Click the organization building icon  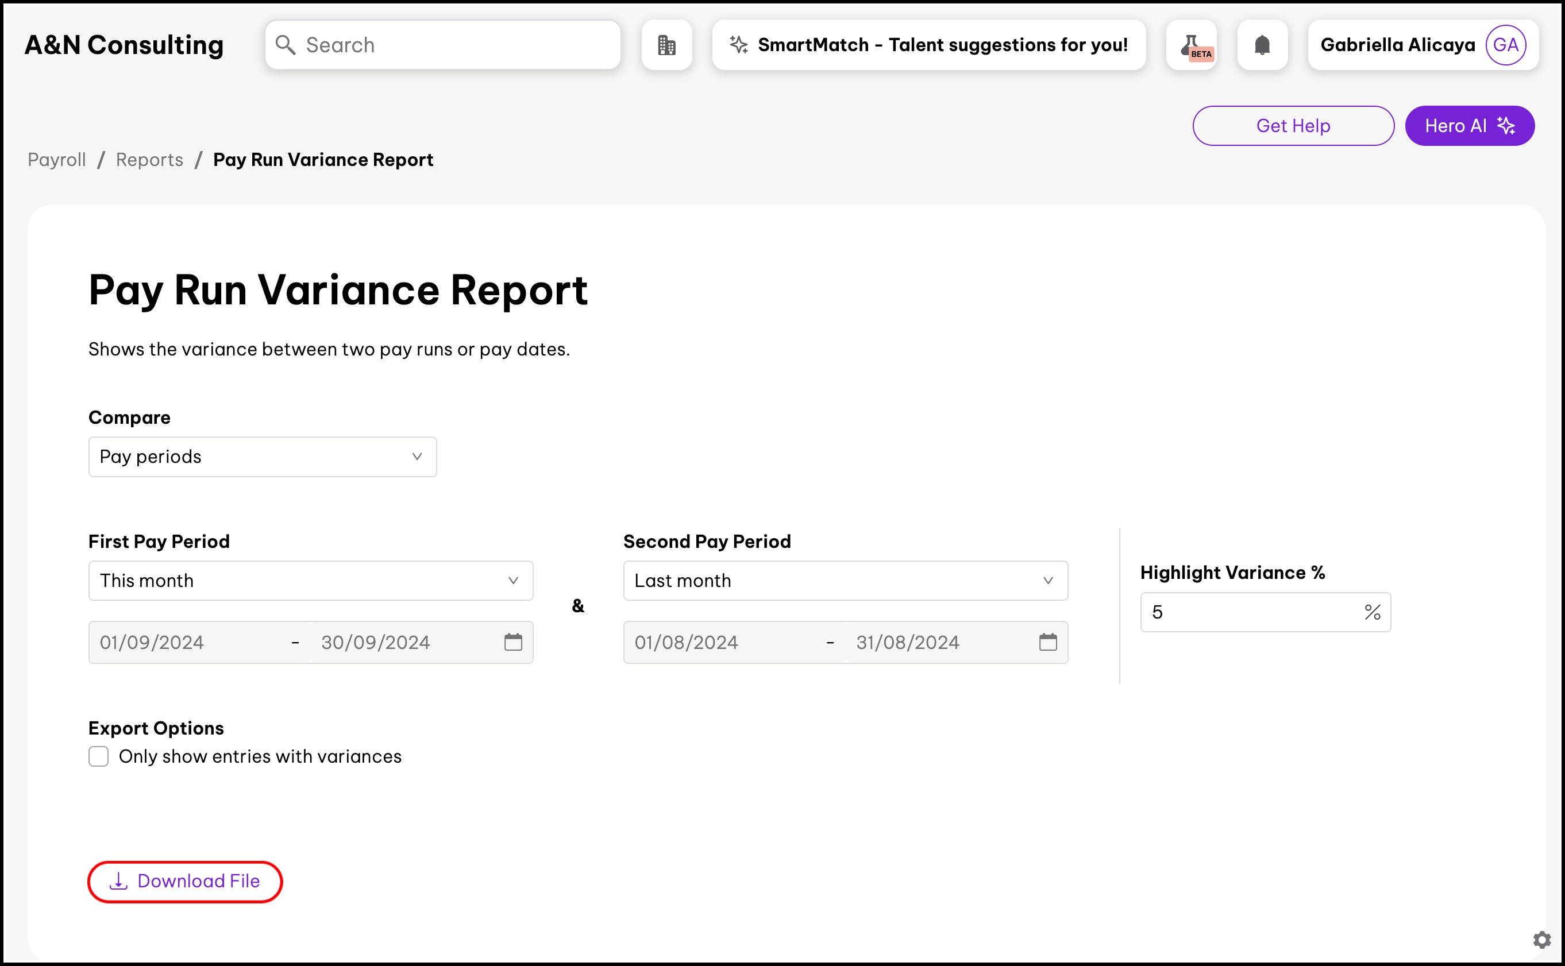click(x=666, y=45)
